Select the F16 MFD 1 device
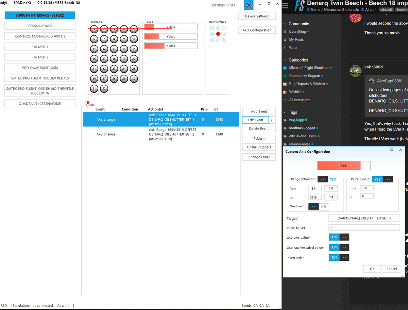The image size is (408, 310). tap(40, 47)
